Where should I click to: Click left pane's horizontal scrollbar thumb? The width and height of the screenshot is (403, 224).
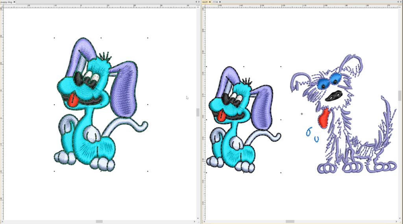(x=99, y=222)
